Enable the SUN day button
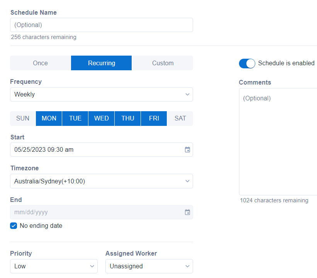The height and width of the screenshot is (278, 317). [x=22, y=118]
